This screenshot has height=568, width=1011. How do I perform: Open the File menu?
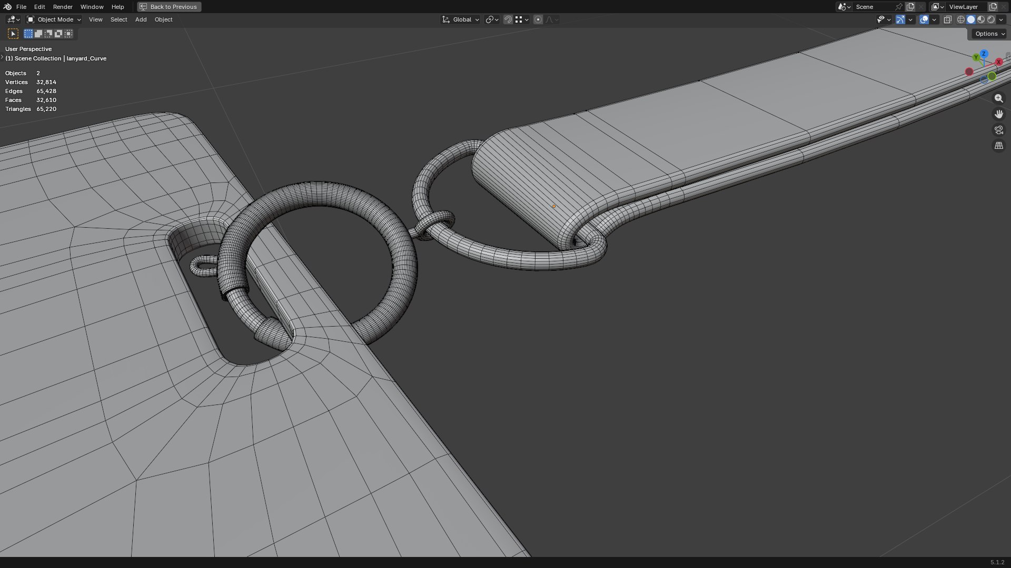pyautogui.click(x=21, y=7)
